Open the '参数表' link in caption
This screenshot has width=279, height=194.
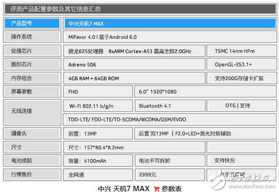click(x=171, y=189)
